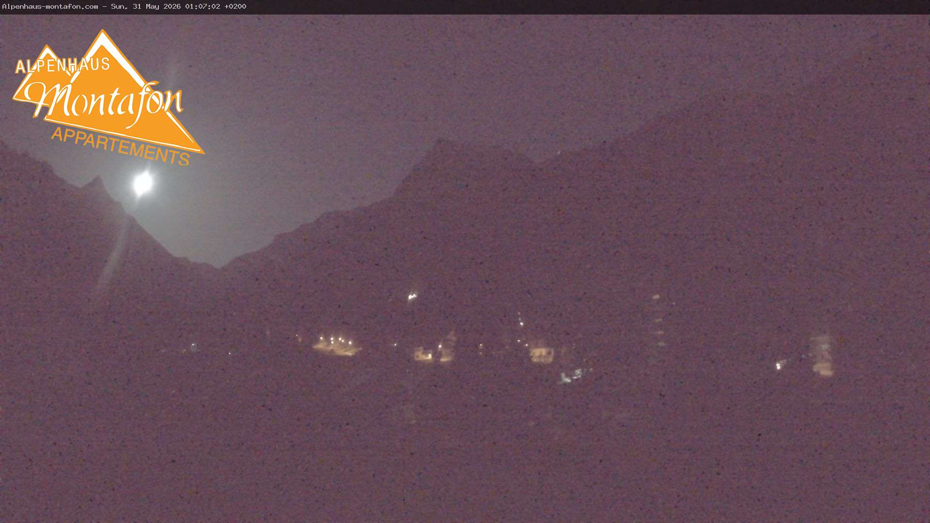This screenshot has height=523, width=930.
Task: Click the bright full moon
Action: (x=143, y=184)
